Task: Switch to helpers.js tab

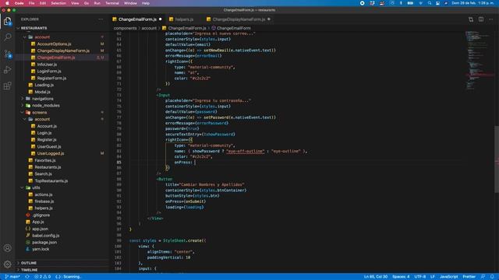Action: point(184,19)
